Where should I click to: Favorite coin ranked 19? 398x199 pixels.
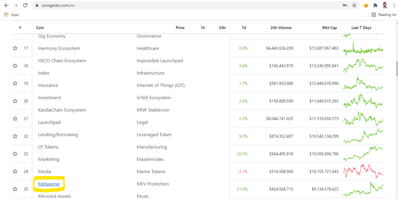pyautogui.click(x=15, y=83)
